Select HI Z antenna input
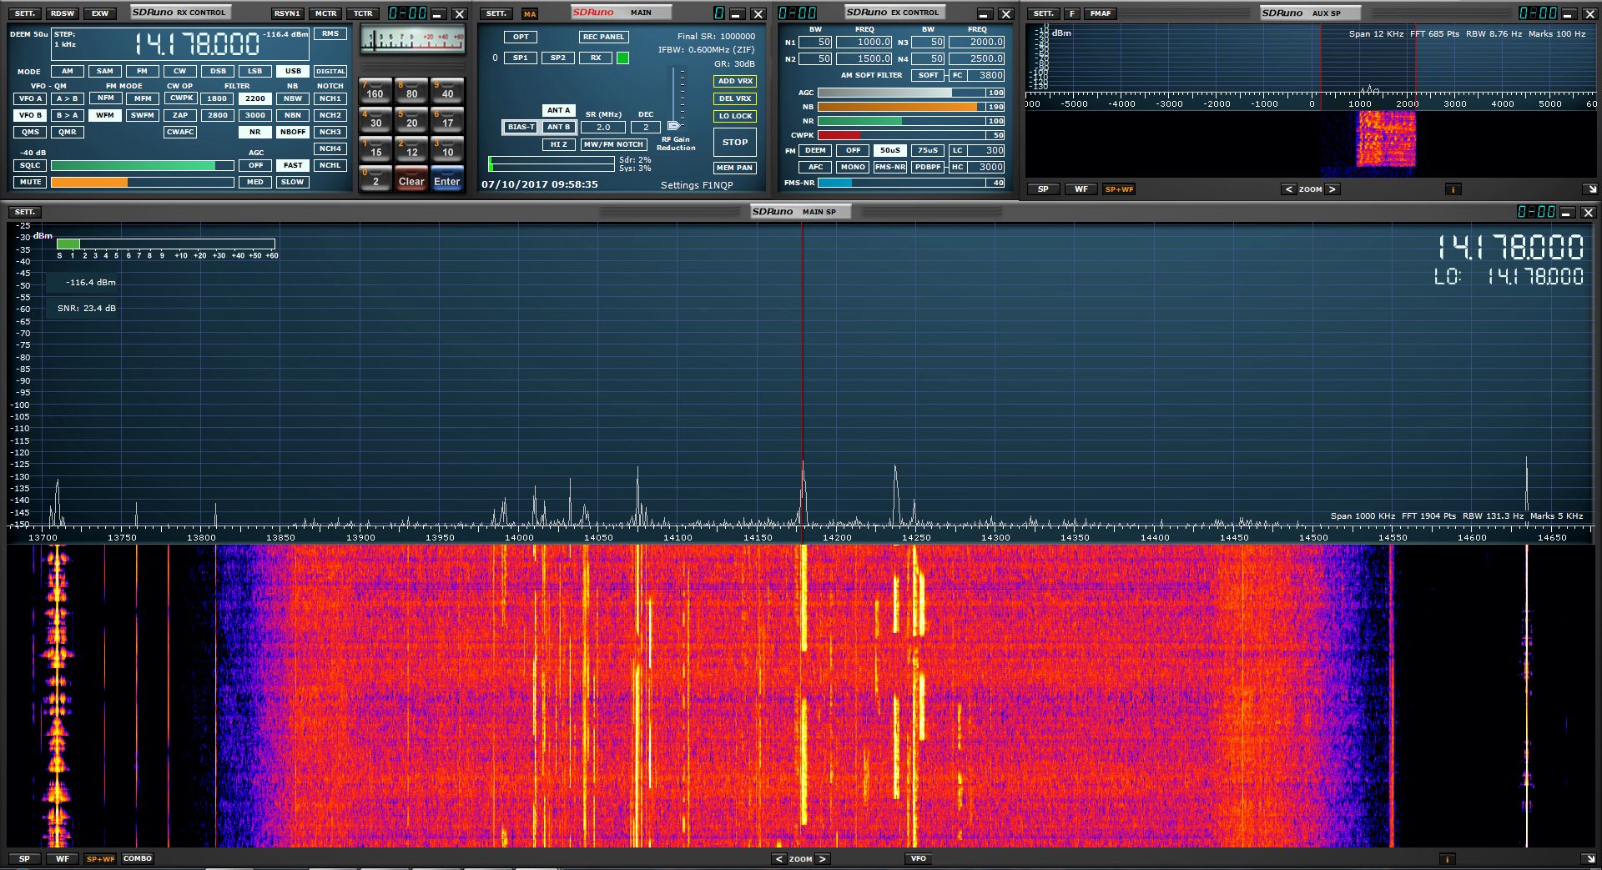The image size is (1602, 870). pos(558,144)
